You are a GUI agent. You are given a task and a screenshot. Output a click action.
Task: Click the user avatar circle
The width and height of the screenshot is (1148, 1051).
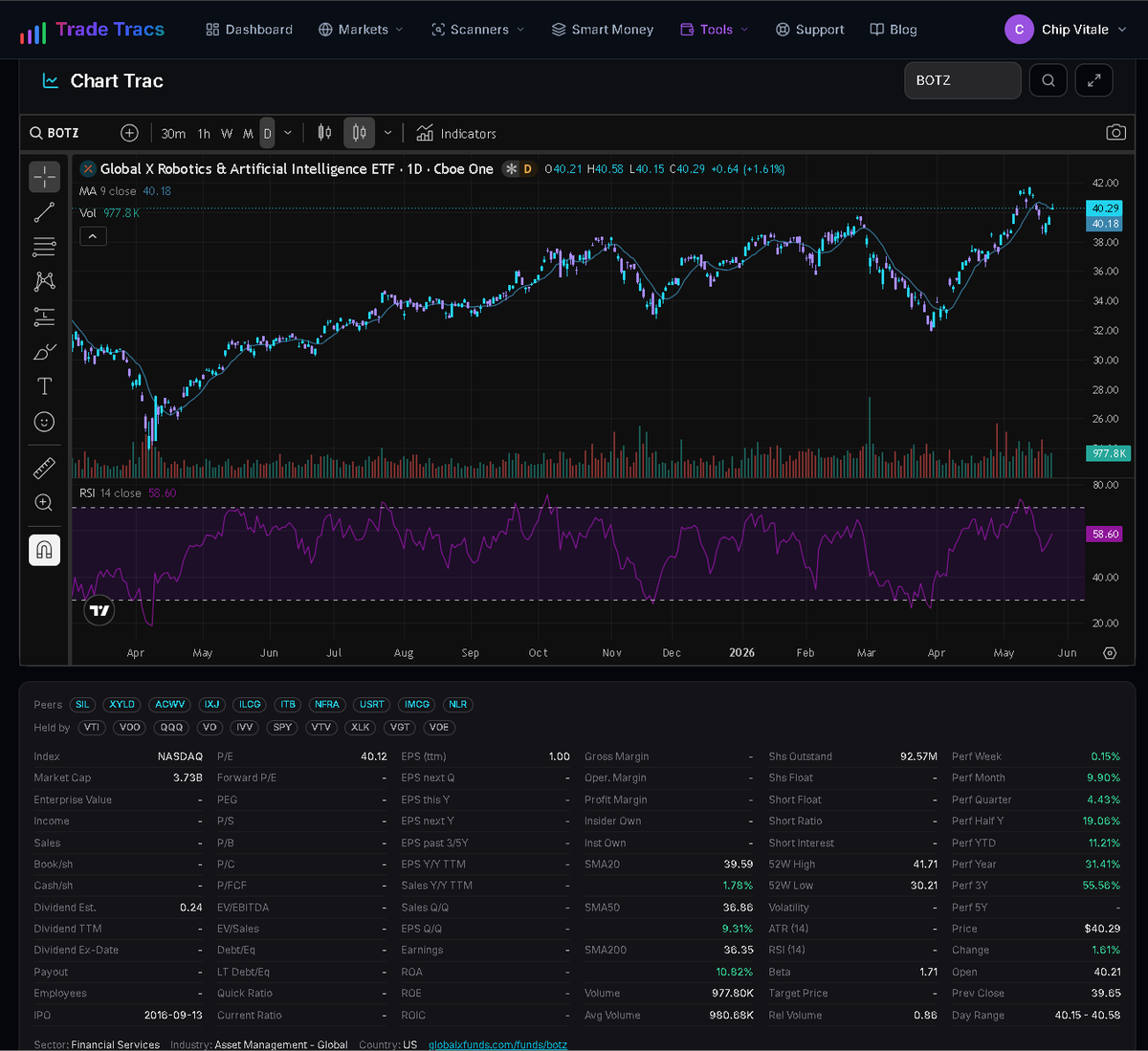[x=1019, y=30]
